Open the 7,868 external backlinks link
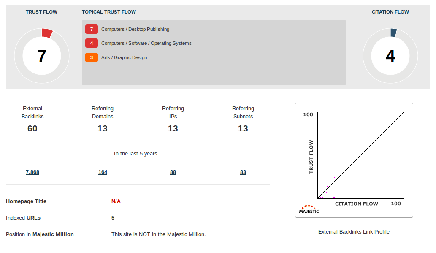 tap(32, 172)
